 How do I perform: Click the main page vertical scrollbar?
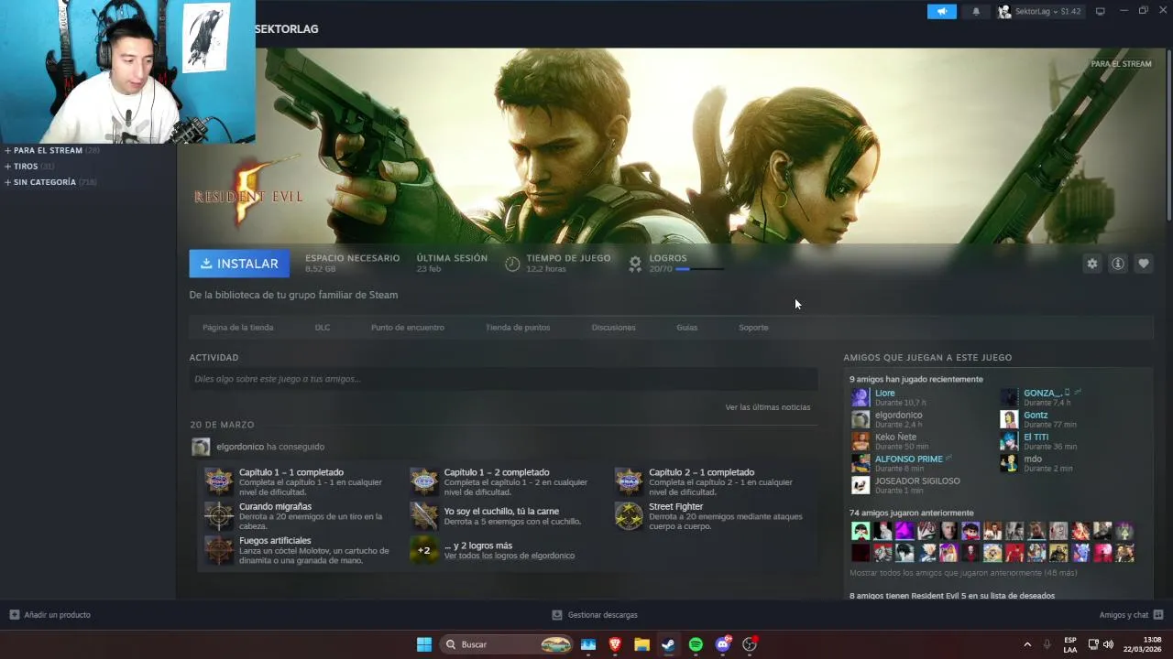coord(1168,135)
